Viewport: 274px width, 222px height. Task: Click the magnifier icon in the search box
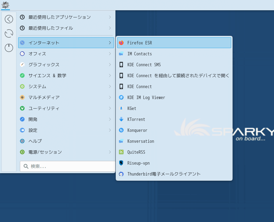point(26,166)
